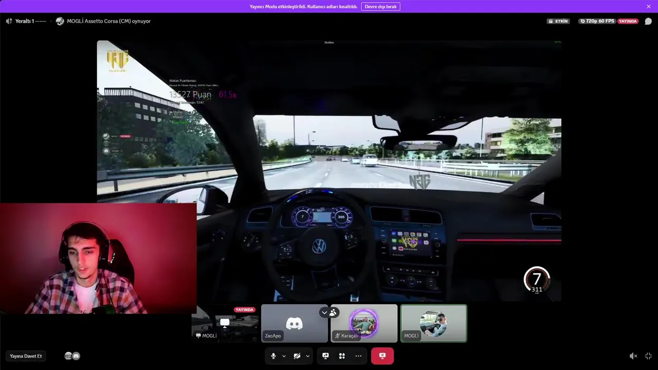The width and height of the screenshot is (658, 370).
Task: Click the '720p 60 FPS' stream quality indicator
Action: 596,21
